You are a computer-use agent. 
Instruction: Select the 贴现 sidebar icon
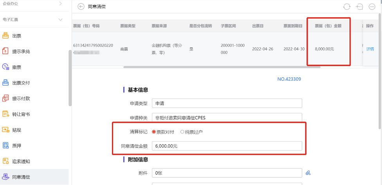tap(6, 130)
